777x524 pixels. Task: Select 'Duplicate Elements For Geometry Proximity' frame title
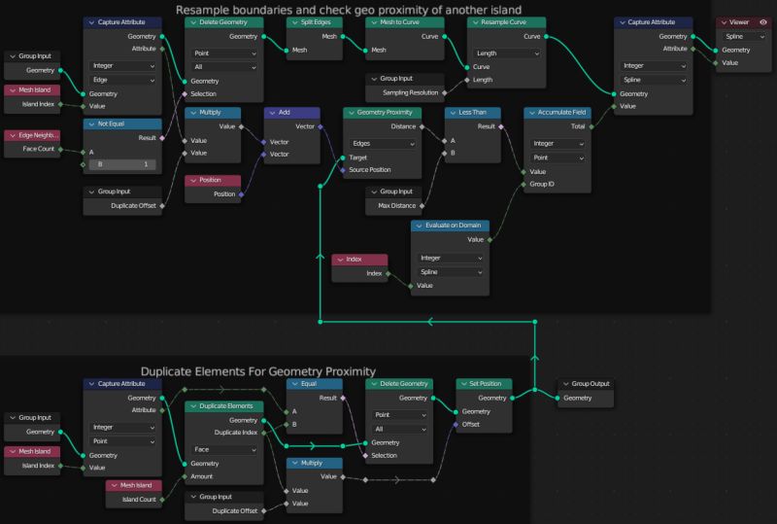click(258, 371)
